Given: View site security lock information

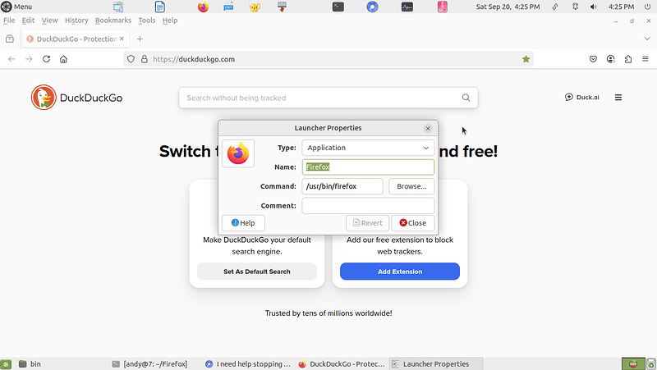Looking at the screenshot, I should 145,59.
